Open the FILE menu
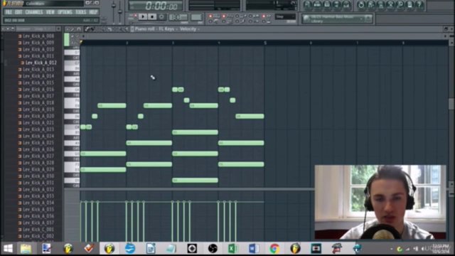 [9, 12]
